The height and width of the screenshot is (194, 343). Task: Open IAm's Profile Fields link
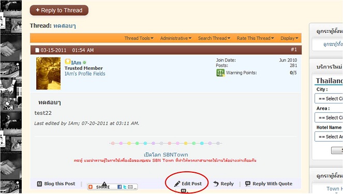click(85, 73)
